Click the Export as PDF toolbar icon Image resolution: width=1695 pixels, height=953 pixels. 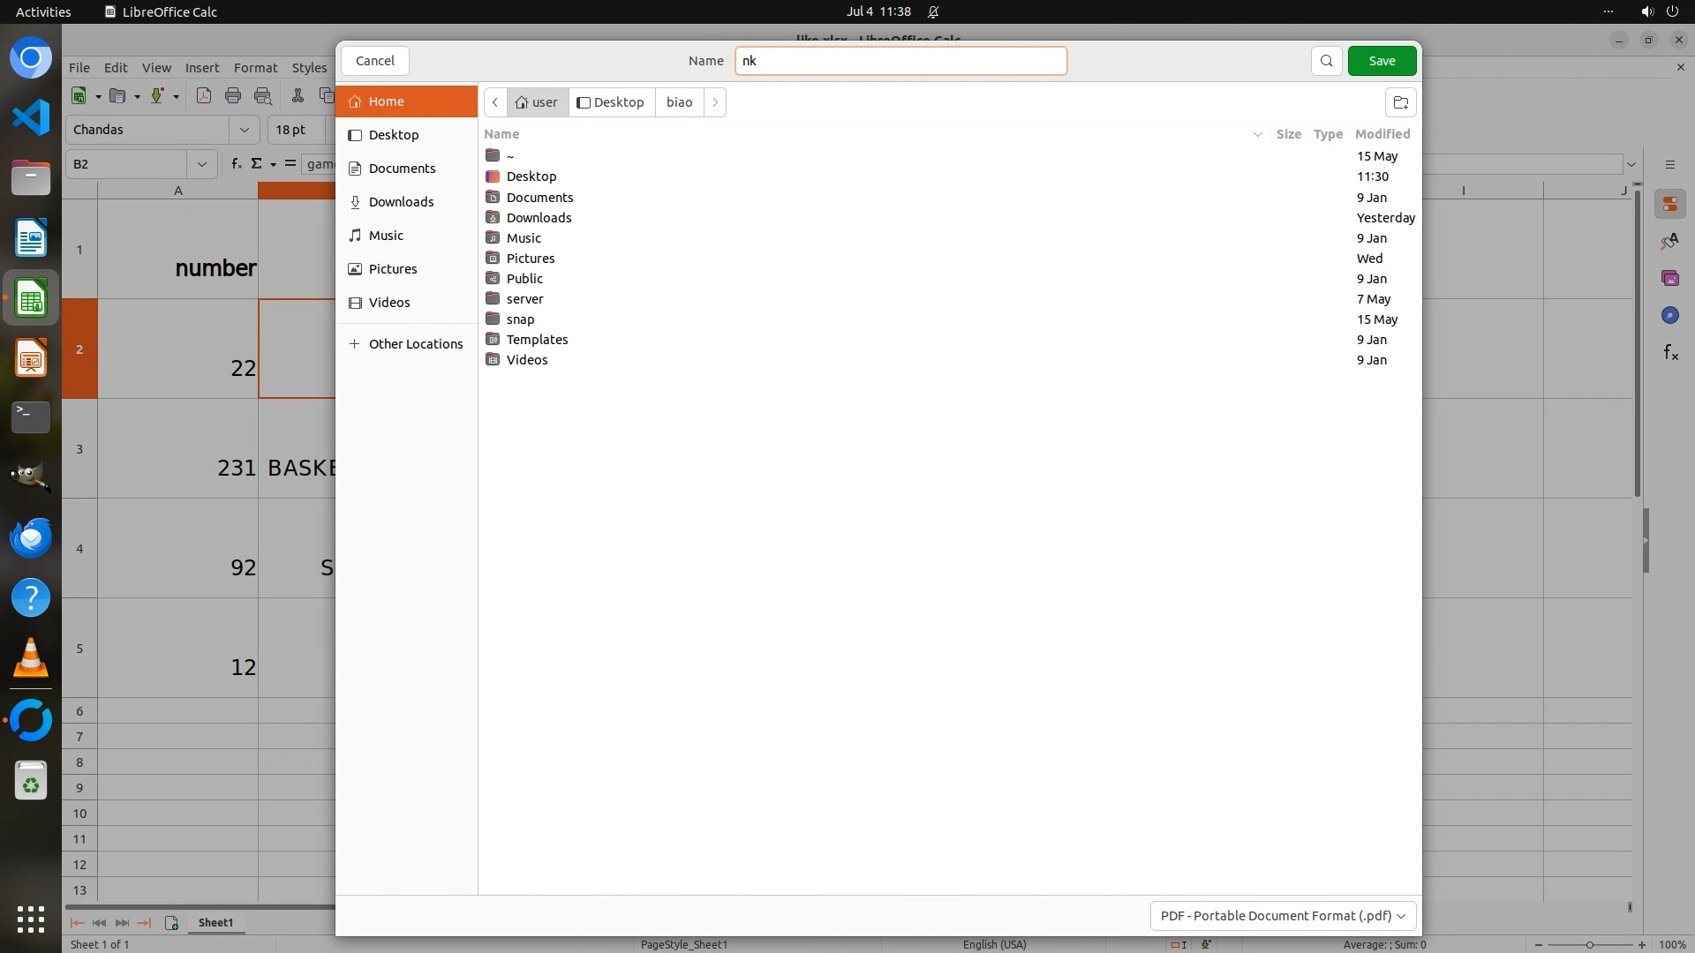204,96
